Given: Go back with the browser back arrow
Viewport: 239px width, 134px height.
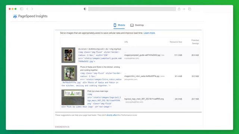Looking at the screenshot, I should pos(27,9).
